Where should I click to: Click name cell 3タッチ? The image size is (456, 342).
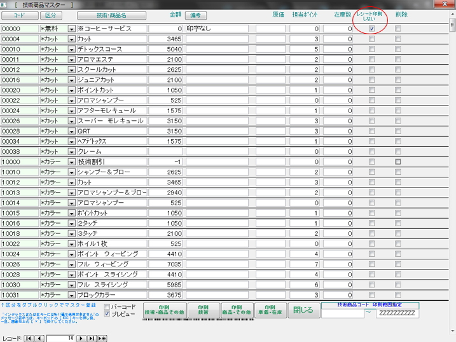click(112, 233)
